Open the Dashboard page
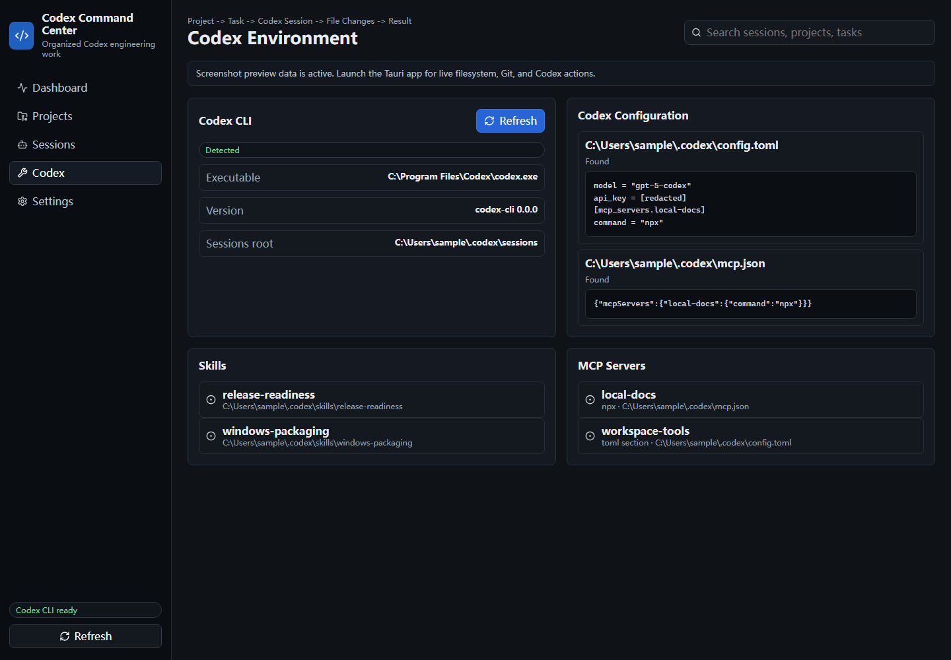951x660 pixels. coord(85,88)
